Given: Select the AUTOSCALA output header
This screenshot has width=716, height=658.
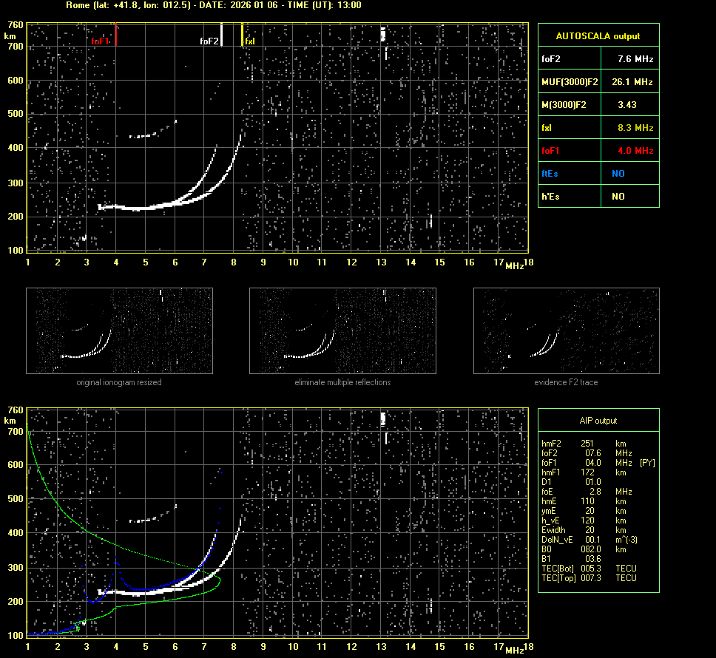Looking at the screenshot, I should pos(598,35).
